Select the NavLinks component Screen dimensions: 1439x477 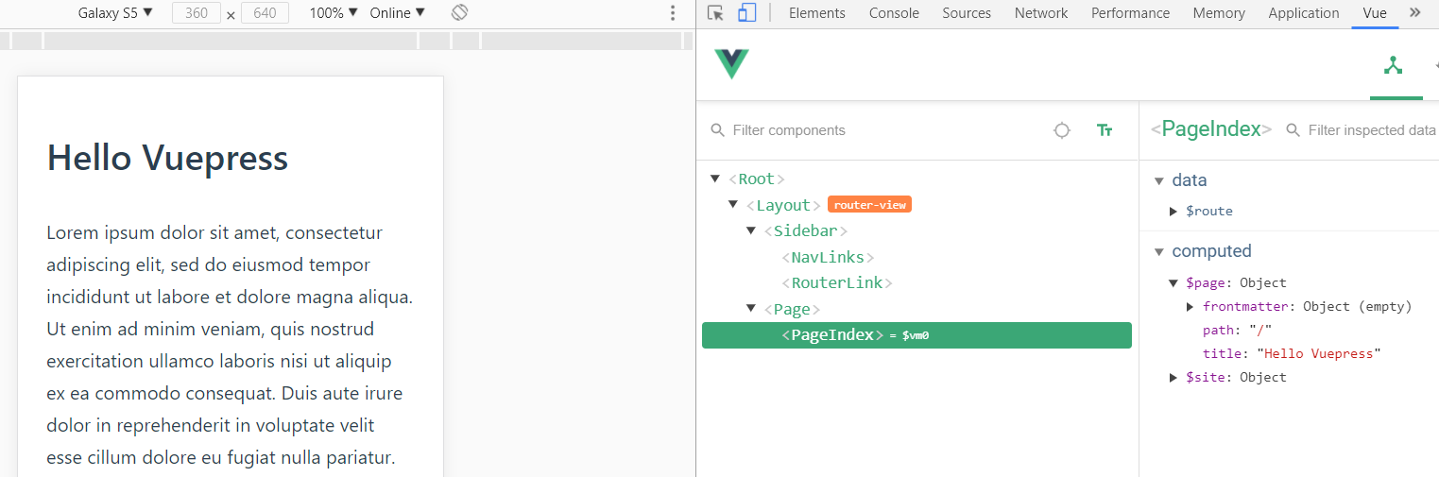point(828,257)
